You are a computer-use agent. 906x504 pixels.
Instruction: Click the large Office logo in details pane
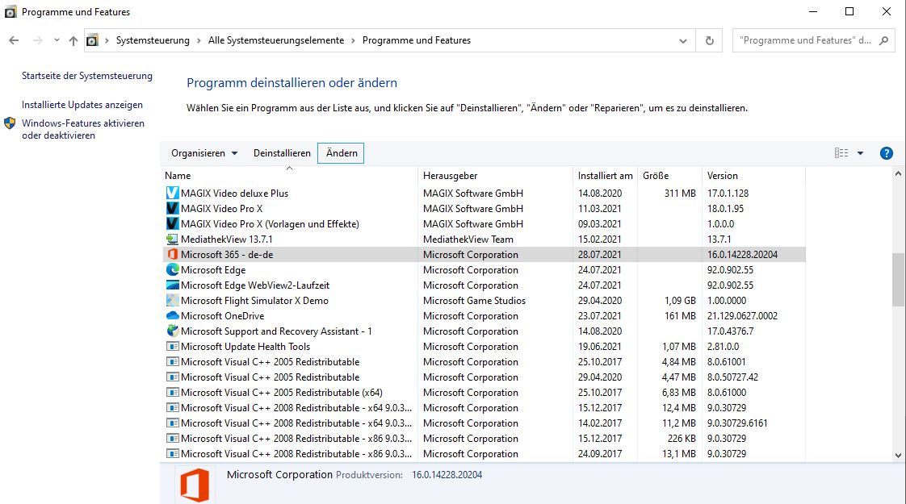(195, 485)
